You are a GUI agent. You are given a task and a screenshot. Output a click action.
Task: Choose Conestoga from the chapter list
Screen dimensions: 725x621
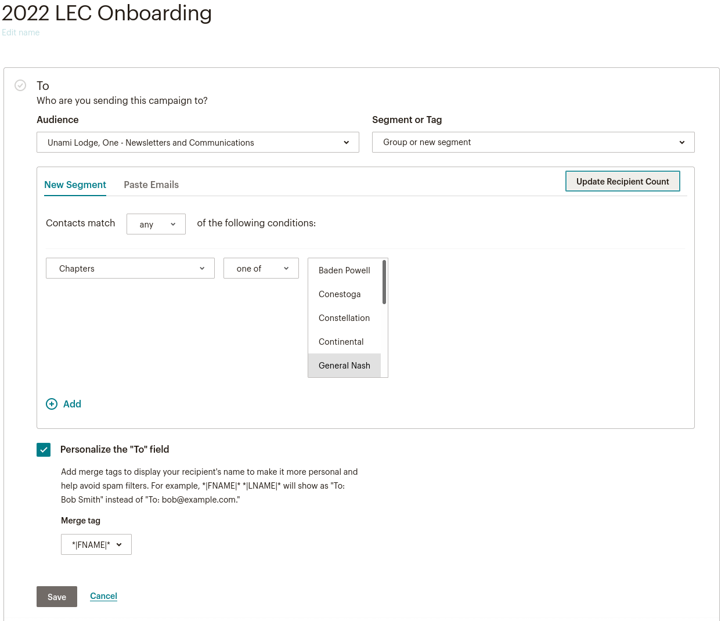tap(340, 294)
